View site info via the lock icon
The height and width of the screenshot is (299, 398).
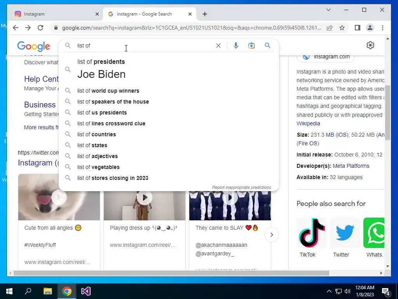pos(56,28)
